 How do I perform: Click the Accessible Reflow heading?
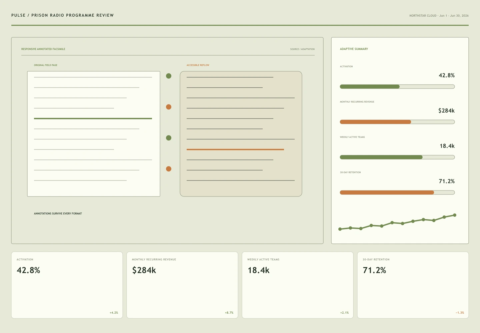198,65
